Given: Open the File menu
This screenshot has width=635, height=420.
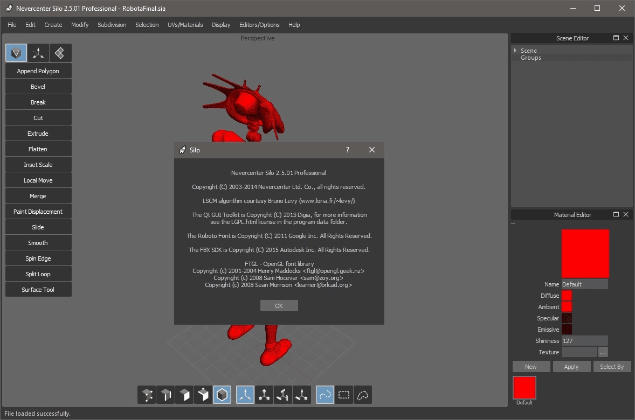Looking at the screenshot, I should pyautogui.click(x=12, y=25).
